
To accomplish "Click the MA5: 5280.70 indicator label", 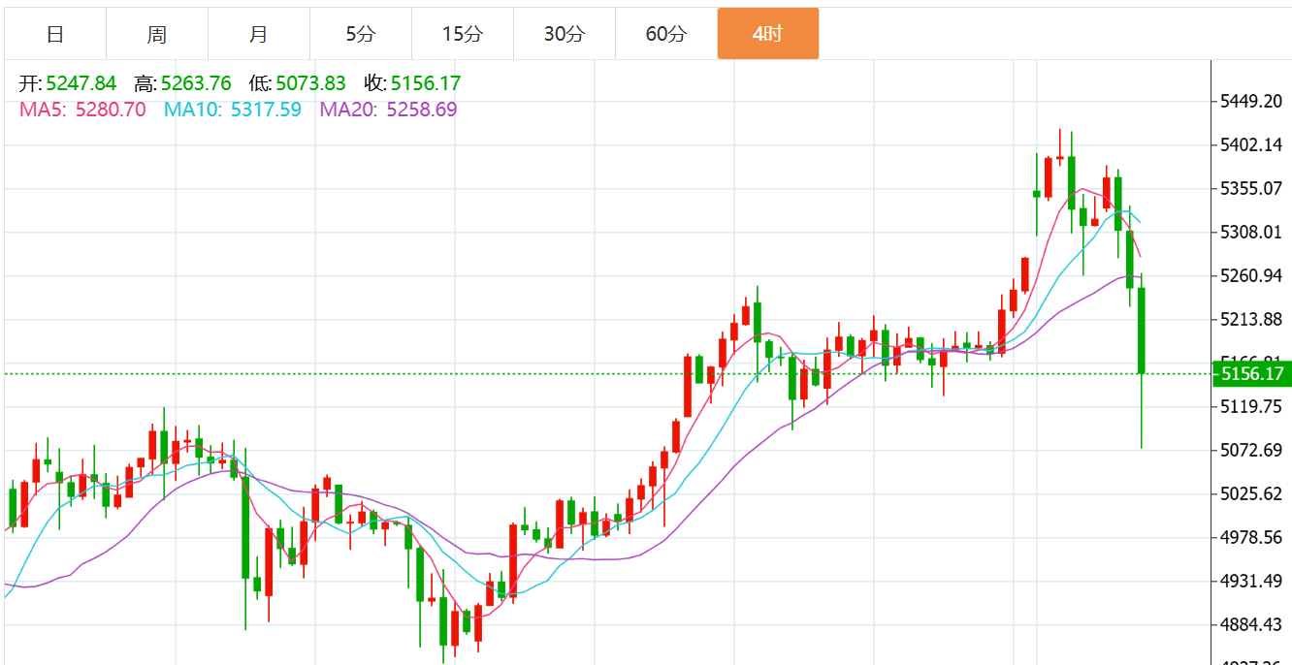I will (x=82, y=110).
